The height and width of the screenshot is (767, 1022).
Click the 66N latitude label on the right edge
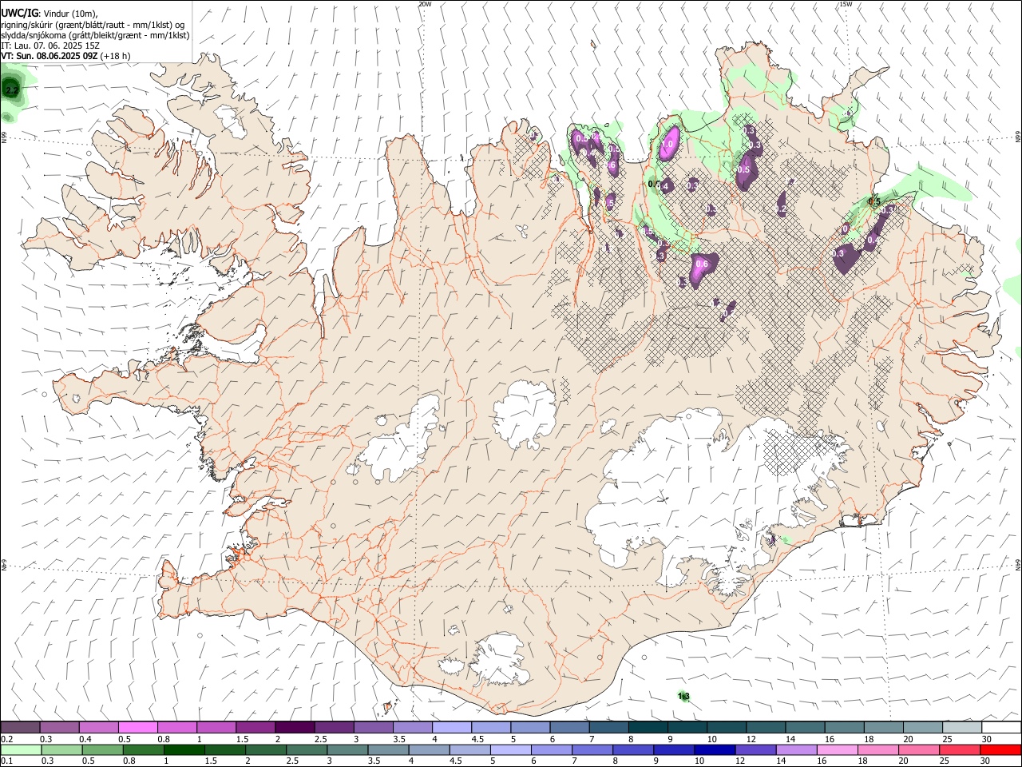(1018, 137)
